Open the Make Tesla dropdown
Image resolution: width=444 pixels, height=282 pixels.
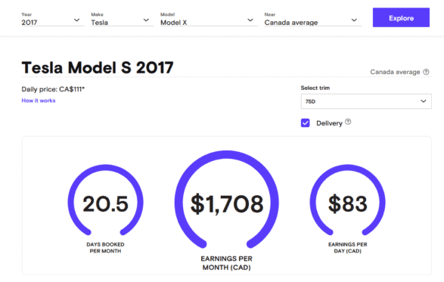(x=122, y=19)
